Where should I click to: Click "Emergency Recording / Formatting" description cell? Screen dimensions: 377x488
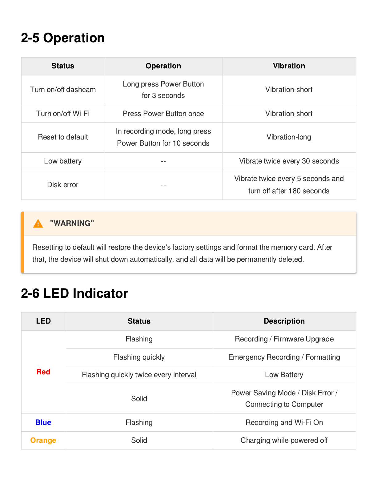(x=284, y=357)
